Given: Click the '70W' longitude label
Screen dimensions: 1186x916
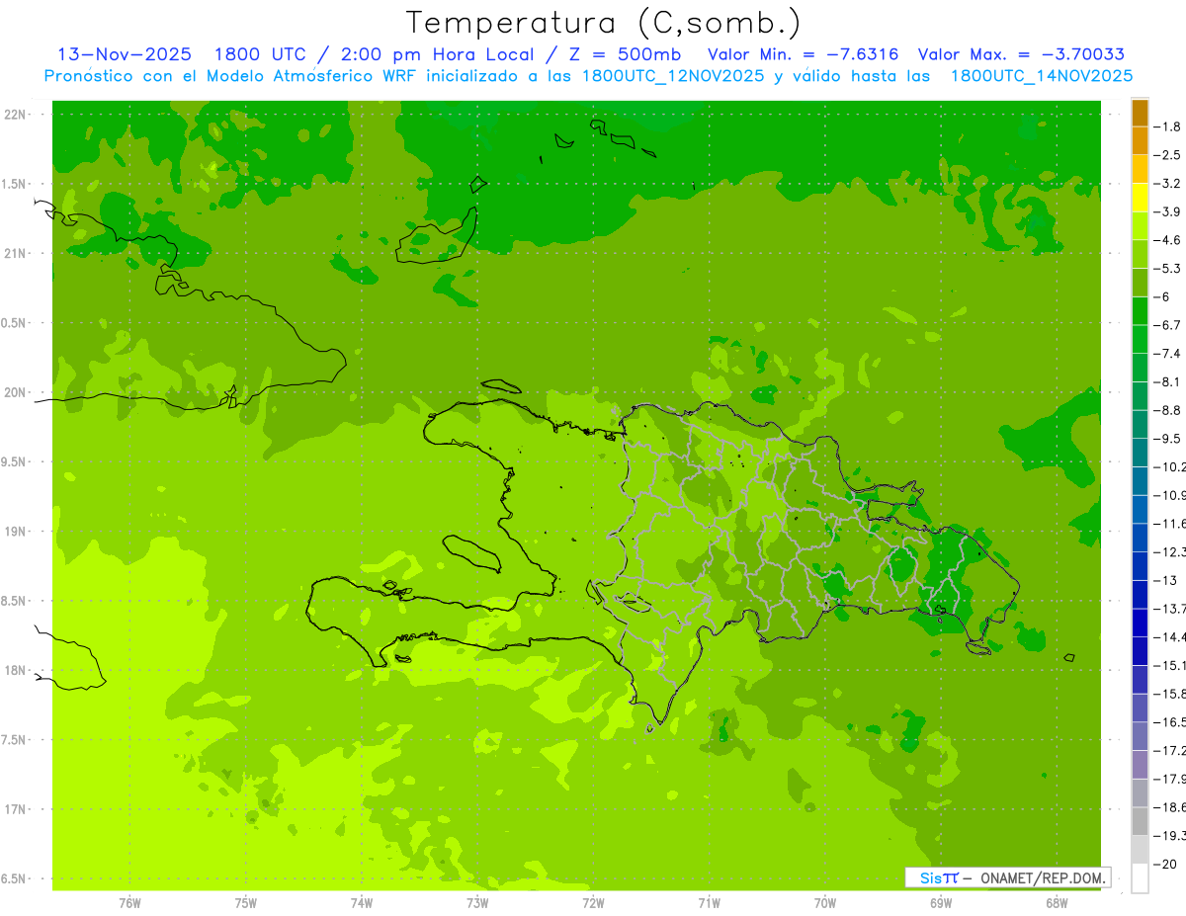Looking at the screenshot, I should point(825,902).
